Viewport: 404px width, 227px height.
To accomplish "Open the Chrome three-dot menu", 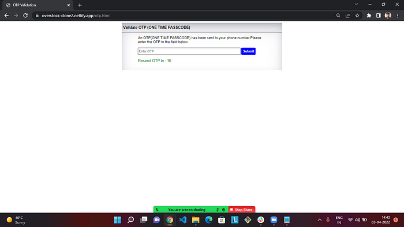I will [x=398, y=16].
